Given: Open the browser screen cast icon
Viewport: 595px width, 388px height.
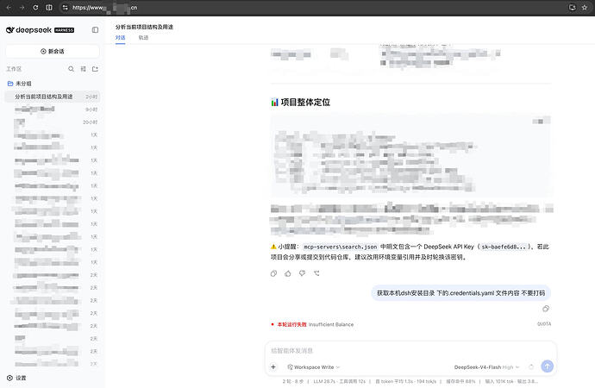Looking at the screenshot, I should point(572,7).
